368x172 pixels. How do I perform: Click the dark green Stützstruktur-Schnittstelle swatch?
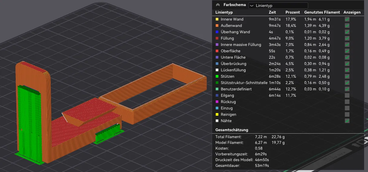[x=217, y=83]
